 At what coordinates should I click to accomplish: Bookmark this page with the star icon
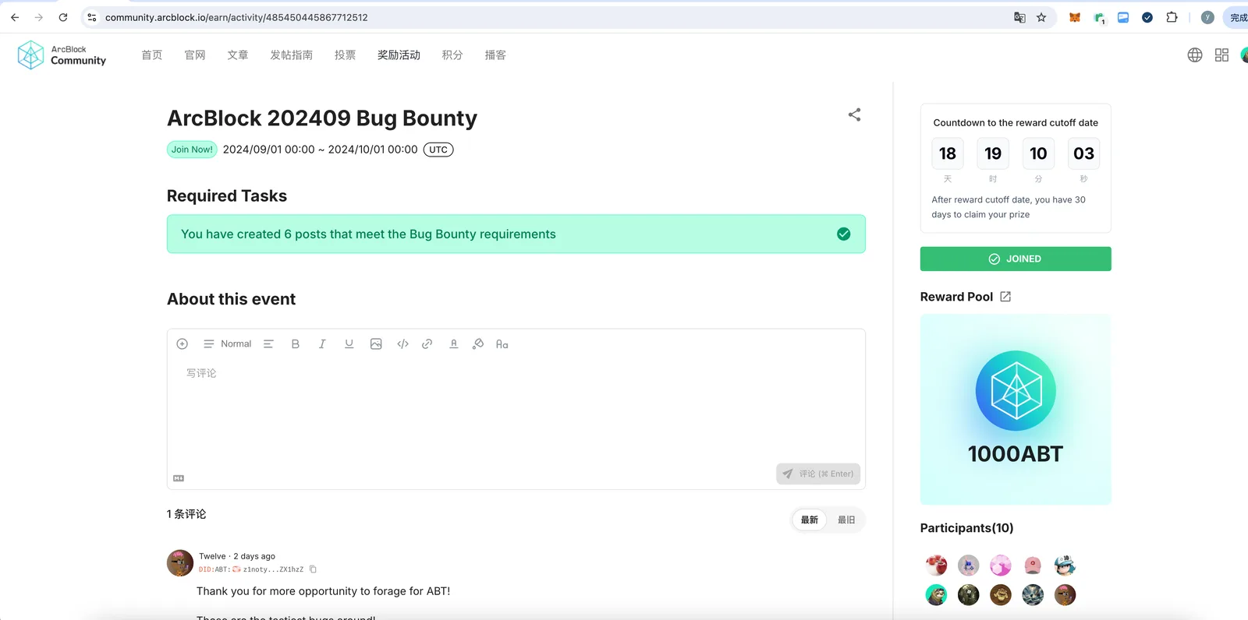(1041, 17)
